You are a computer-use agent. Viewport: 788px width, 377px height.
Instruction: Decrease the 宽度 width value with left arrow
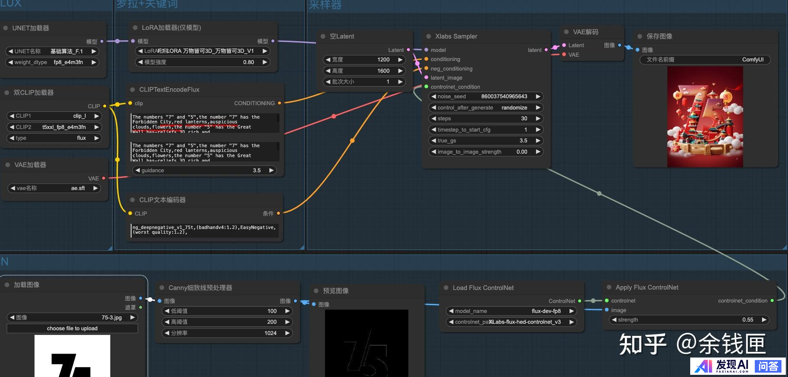[328, 60]
